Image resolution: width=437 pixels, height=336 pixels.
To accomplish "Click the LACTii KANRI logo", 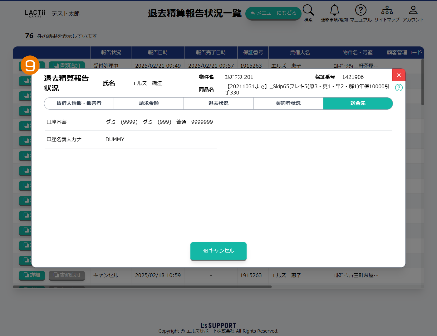I will pyautogui.click(x=35, y=13).
